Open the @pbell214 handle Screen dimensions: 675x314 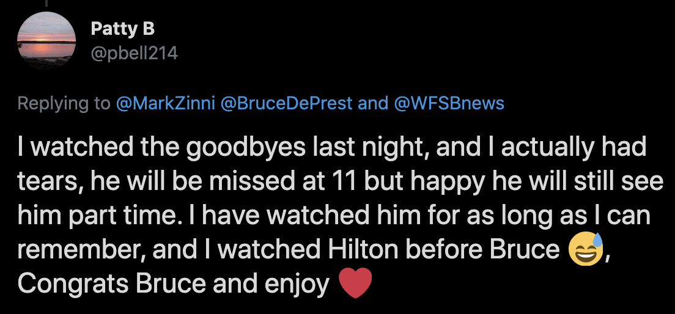point(135,53)
